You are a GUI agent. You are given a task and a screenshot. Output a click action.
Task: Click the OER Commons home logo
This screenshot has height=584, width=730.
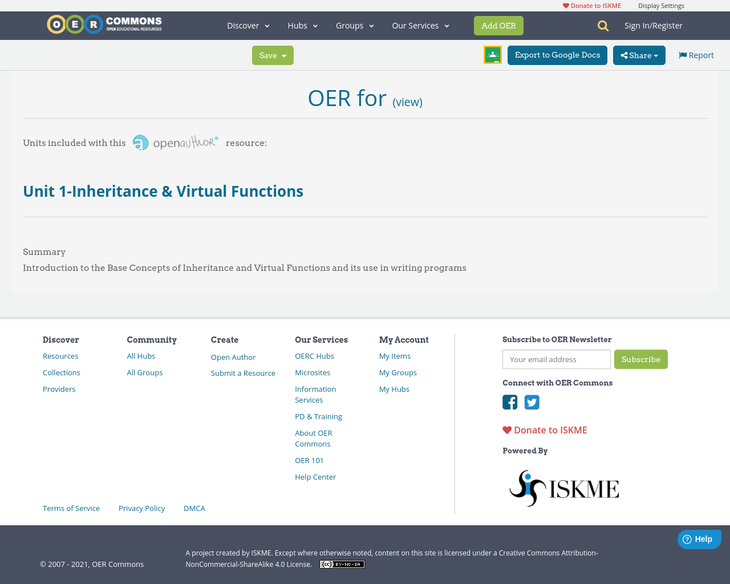[104, 23]
